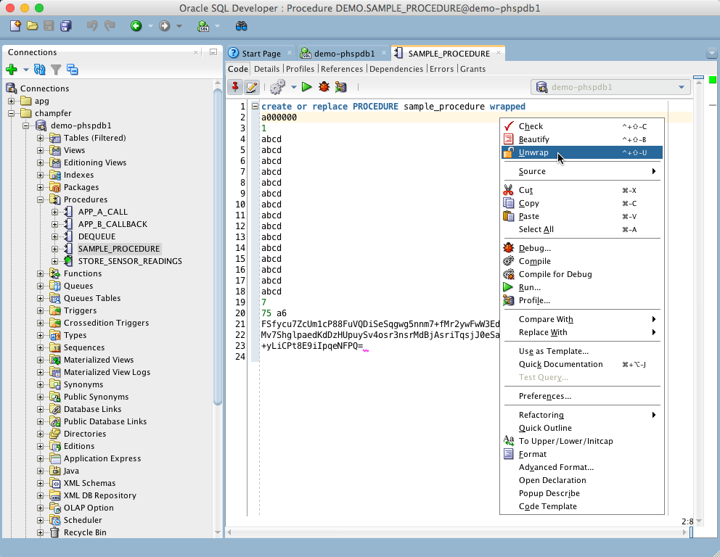The height and width of the screenshot is (557, 720).
Task: Click the green plus New Connection icon
Action: (x=12, y=70)
